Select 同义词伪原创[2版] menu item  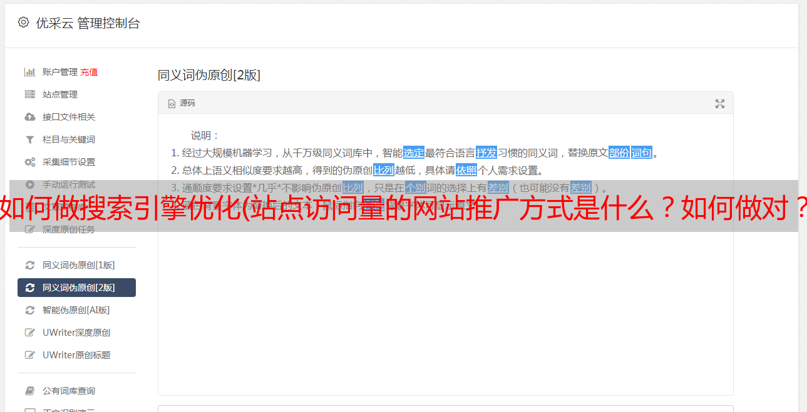coord(76,288)
